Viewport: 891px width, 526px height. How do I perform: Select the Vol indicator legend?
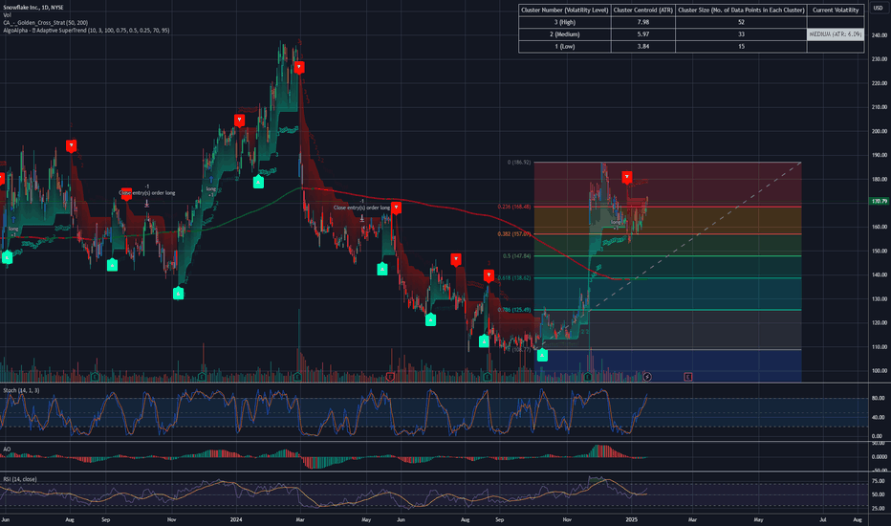[x=7, y=14]
